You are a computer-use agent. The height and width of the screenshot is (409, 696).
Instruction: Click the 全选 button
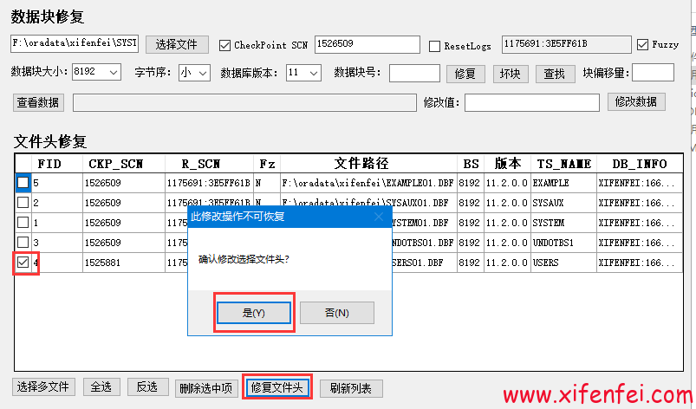click(x=101, y=386)
